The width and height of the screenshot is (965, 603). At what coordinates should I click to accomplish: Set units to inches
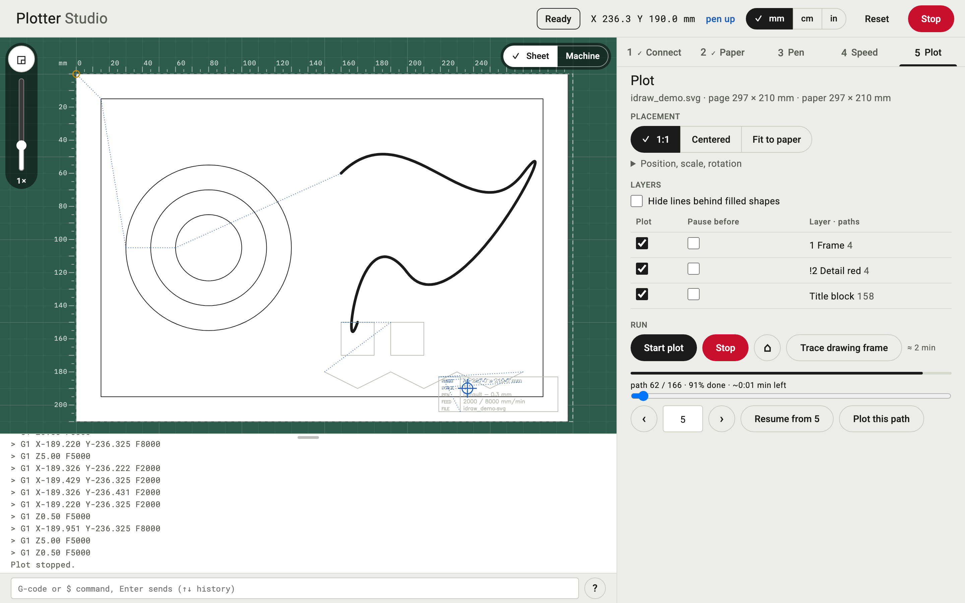[833, 19]
